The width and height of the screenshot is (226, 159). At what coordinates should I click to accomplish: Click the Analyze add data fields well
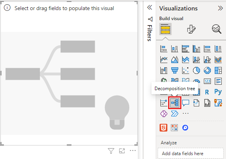pyautogui.click(x=191, y=154)
